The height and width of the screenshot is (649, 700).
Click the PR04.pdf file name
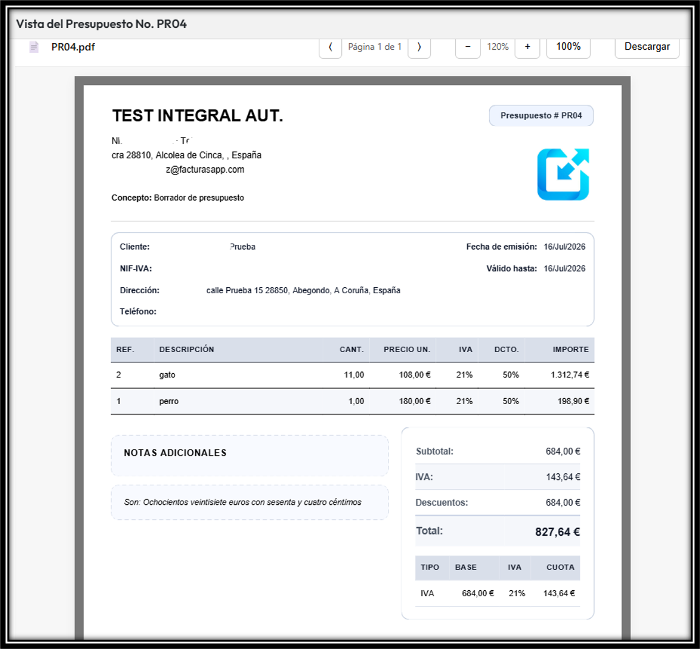pyautogui.click(x=73, y=47)
